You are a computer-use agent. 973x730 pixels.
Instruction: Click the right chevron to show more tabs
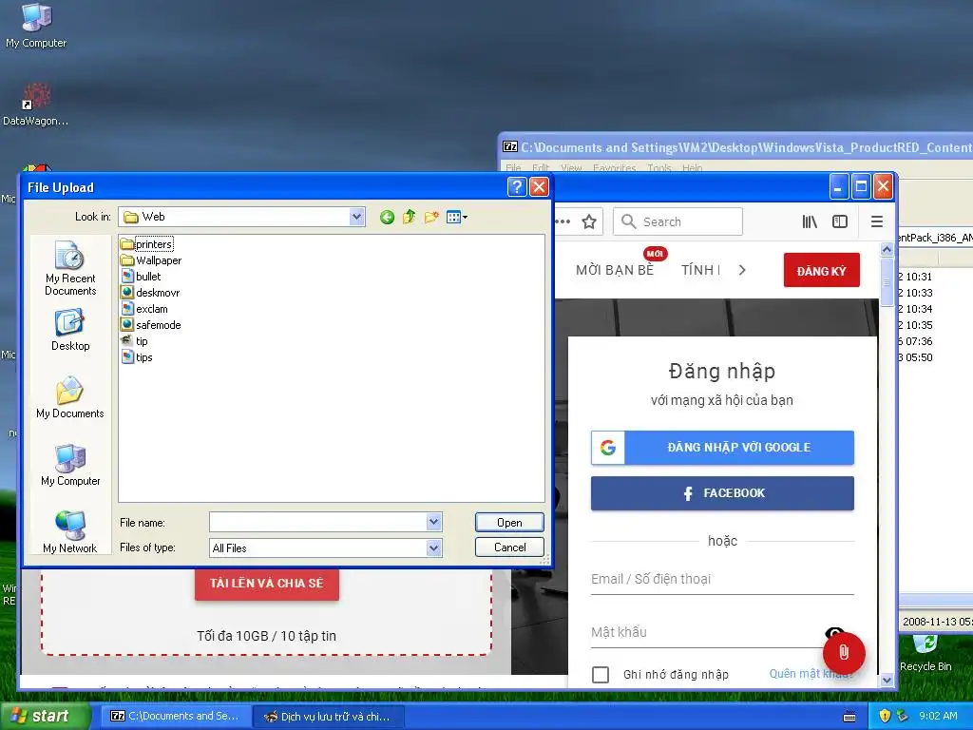[742, 270]
